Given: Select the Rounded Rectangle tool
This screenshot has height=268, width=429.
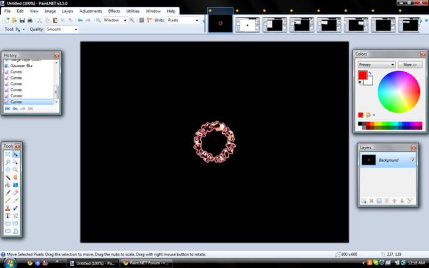Looking at the screenshot, I should (x=15, y=223).
